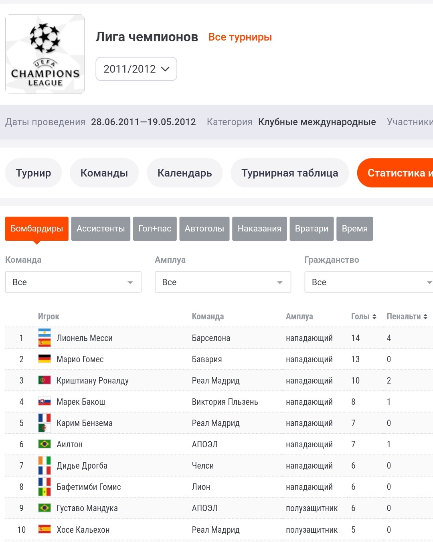Click Криштиану Роналду Portugal flag icon
Viewport: 433px width, 542px height.
pyautogui.click(x=45, y=380)
